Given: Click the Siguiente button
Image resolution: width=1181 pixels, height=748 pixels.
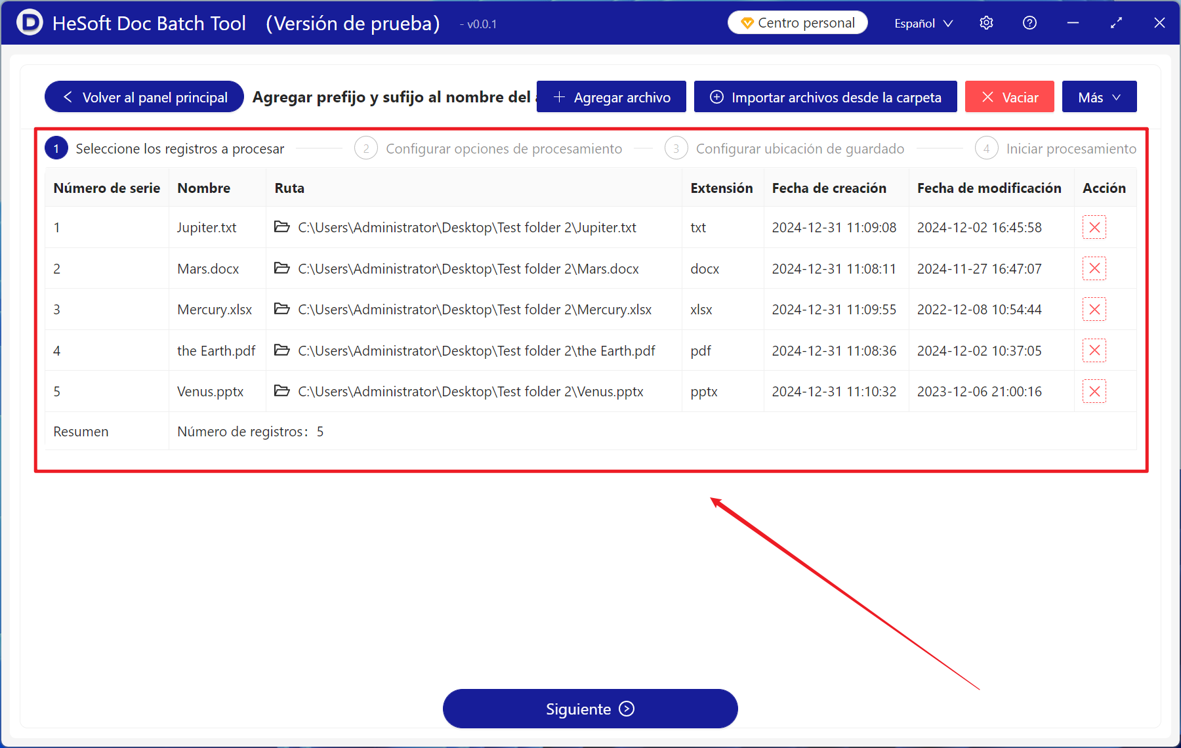Looking at the screenshot, I should coord(590,709).
